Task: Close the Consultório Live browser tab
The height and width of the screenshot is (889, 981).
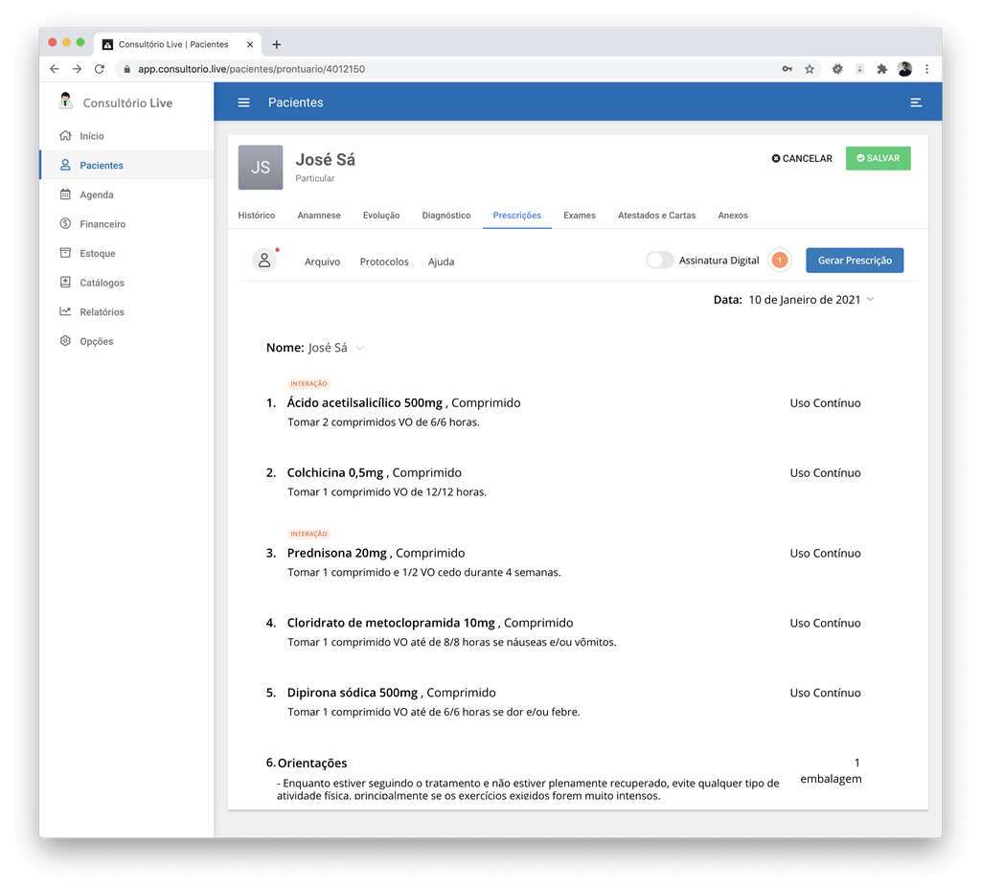Action: click(x=250, y=44)
